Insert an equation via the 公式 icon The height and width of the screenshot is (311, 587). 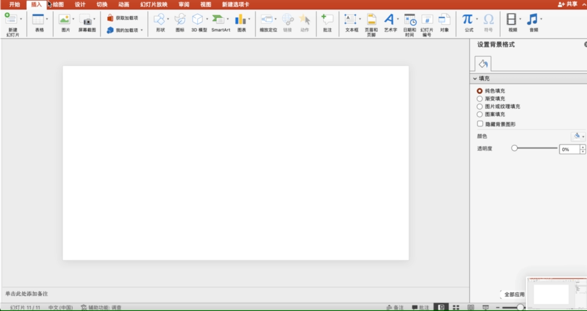468,20
